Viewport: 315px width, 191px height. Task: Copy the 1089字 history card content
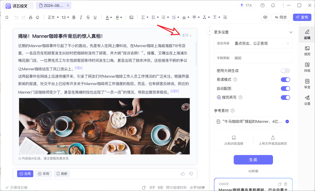point(280,184)
